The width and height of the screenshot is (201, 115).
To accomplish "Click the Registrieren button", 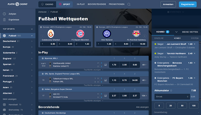I will coord(188,4).
